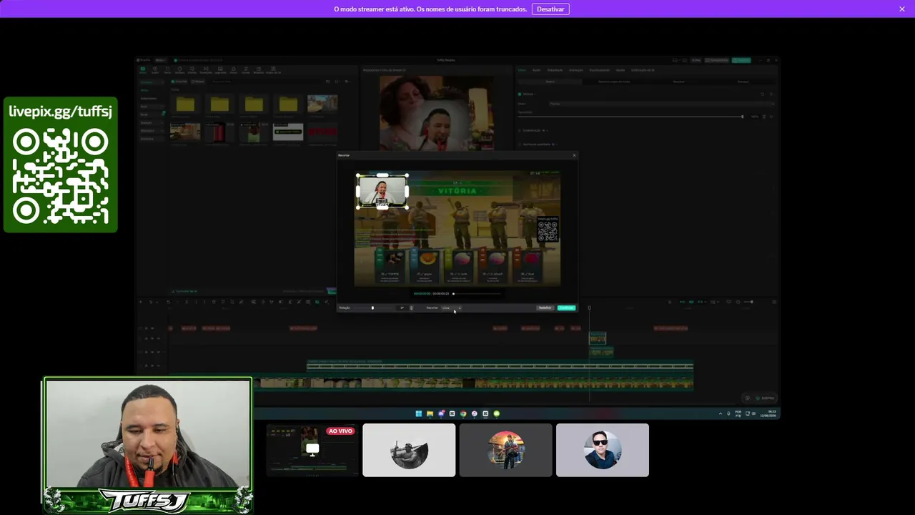The height and width of the screenshot is (515, 915).
Task: Click the Desativar button in the streamer banner
Action: point(550,9)
